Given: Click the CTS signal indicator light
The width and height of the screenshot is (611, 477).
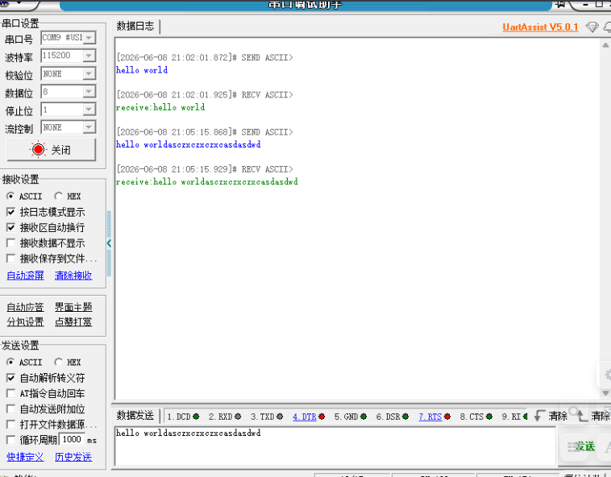Looking at the screenshot, I should point(489,417).
